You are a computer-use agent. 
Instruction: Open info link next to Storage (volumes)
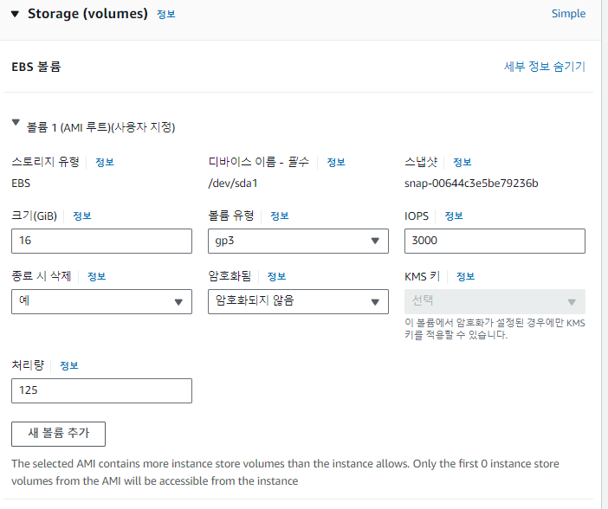click(165, 15)
